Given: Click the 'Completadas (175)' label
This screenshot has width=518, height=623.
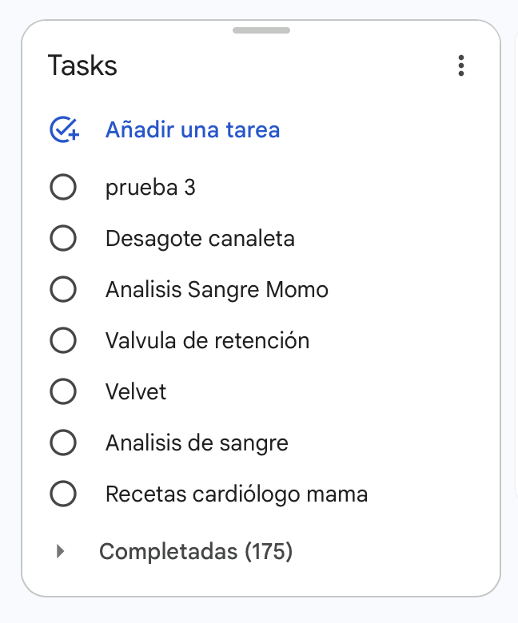Looking at the screenshot, I should pos(196,551).
